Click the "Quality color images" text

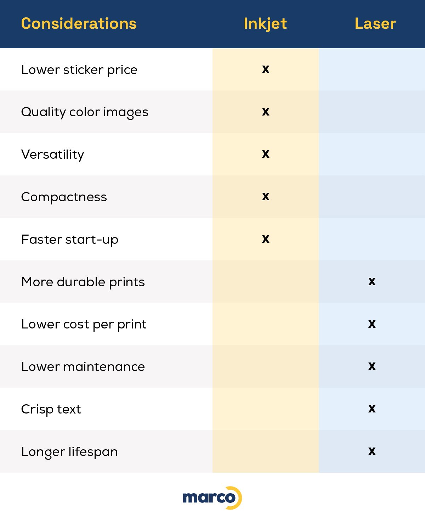[x=85, y=112]
